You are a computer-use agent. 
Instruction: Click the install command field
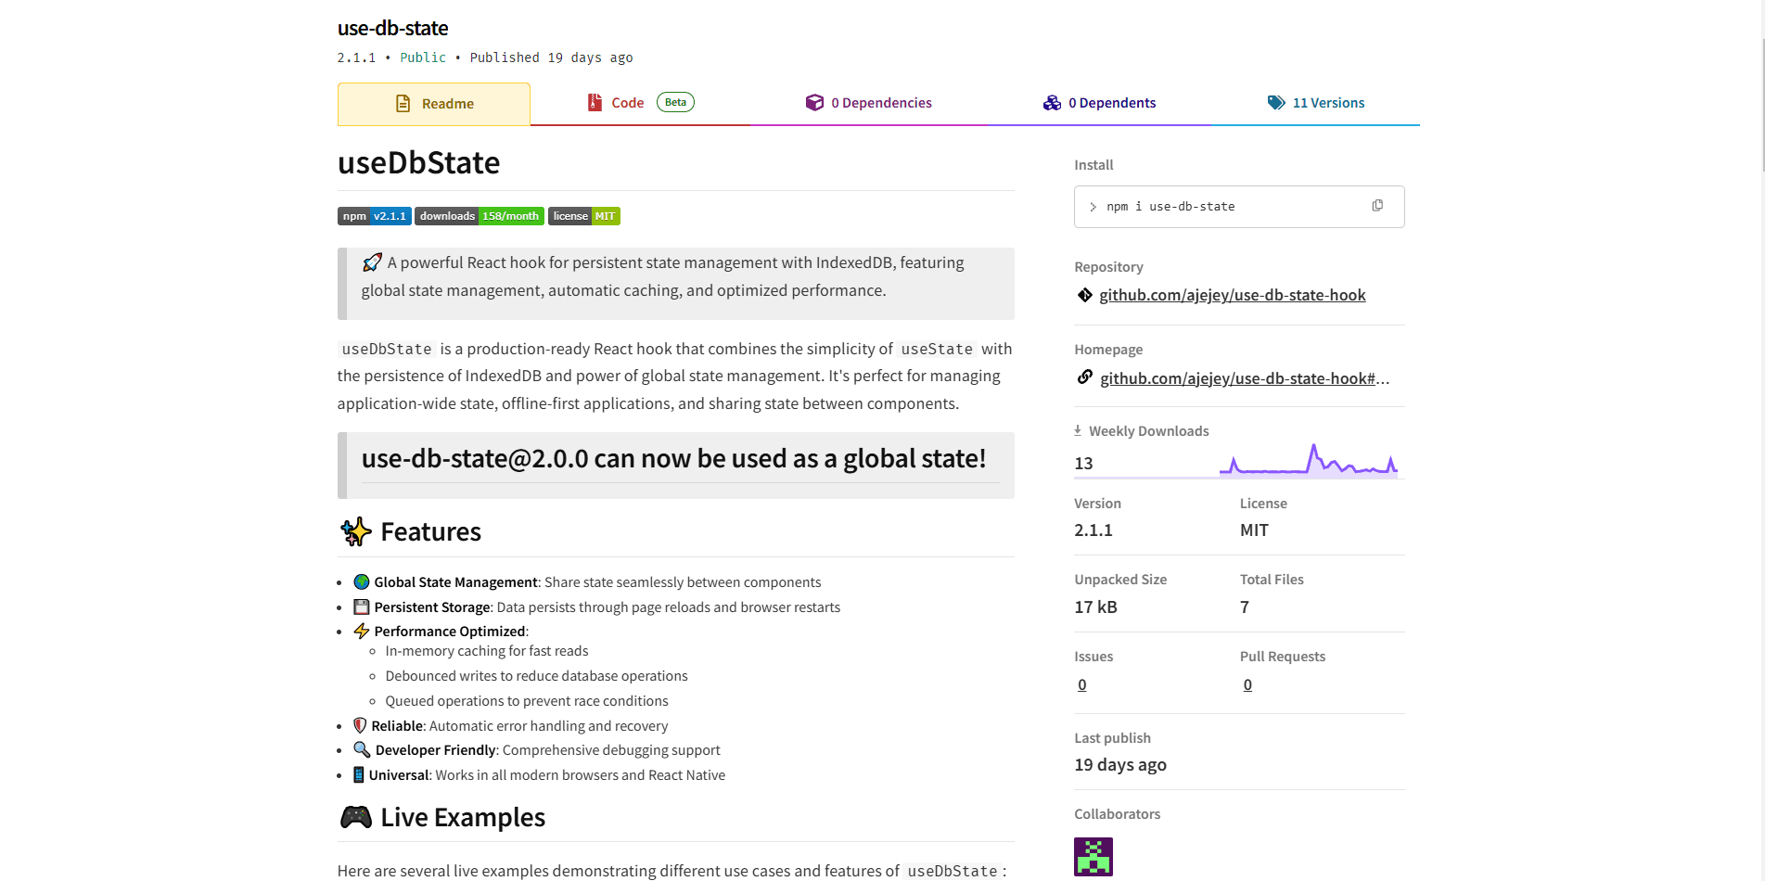[x=1239, y=207]
